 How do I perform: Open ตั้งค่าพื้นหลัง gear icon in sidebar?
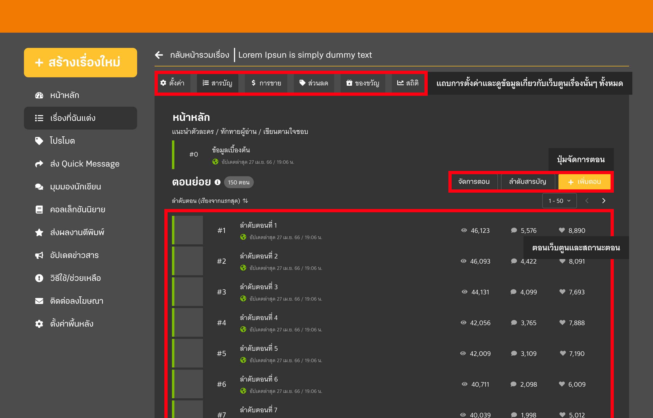click(39, 324)
